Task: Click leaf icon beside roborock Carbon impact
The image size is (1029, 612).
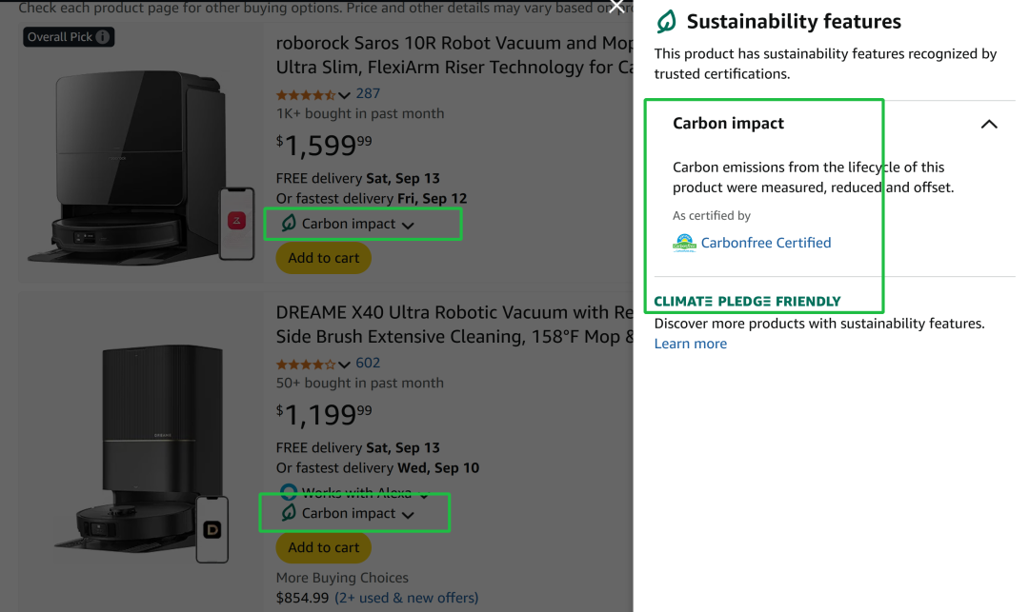Action: pyautogui.click(x=288, y=224)
